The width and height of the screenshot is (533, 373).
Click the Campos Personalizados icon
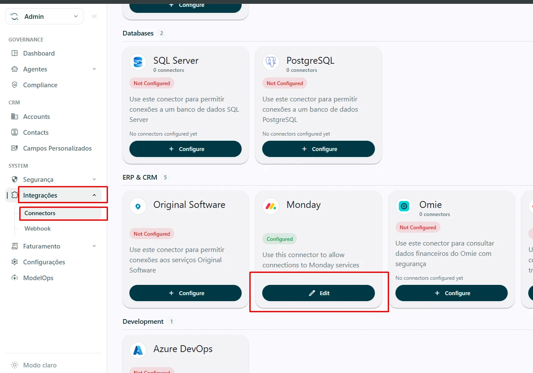15,148
